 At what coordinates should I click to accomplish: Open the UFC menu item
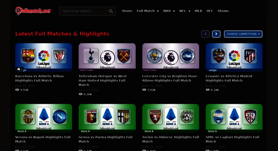tap(210, 11)
